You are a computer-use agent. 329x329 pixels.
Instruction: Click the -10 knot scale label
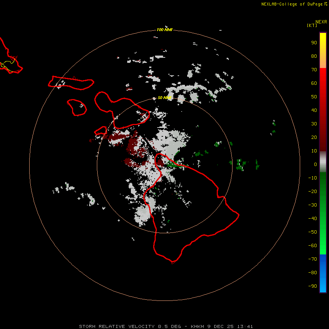click(x=313, y=178)
